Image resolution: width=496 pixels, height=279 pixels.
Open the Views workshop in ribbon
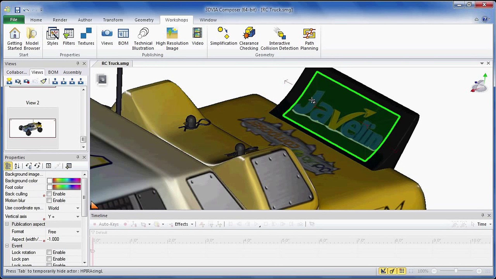pos(107,36)
